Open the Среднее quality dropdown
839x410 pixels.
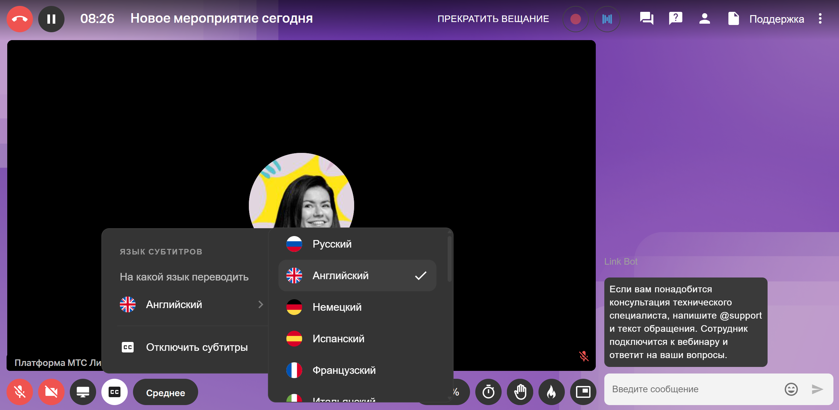click(x=165, y=393)
